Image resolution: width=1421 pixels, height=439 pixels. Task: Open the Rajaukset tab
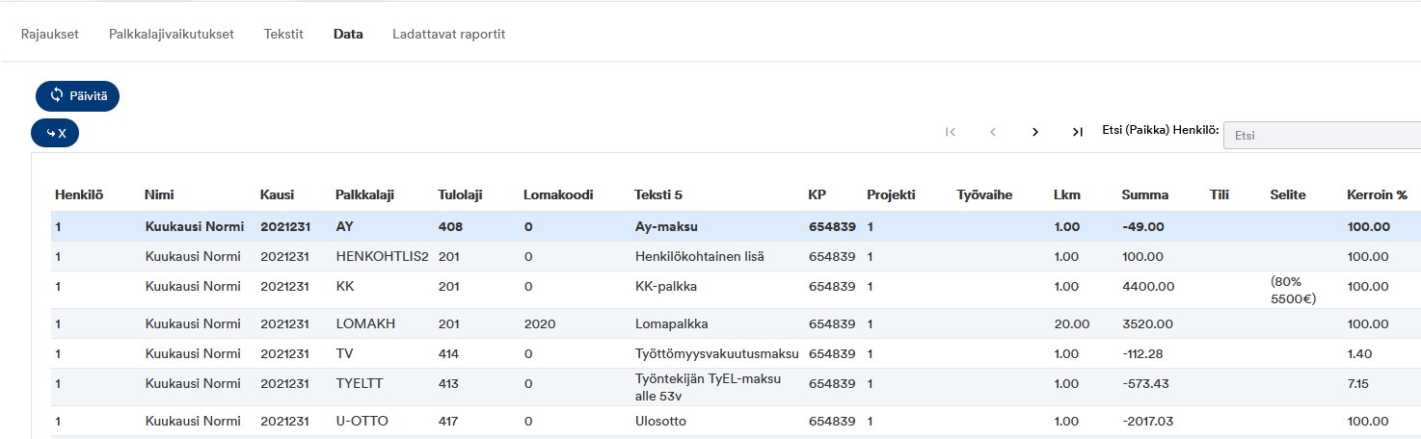tap(50, 34)
